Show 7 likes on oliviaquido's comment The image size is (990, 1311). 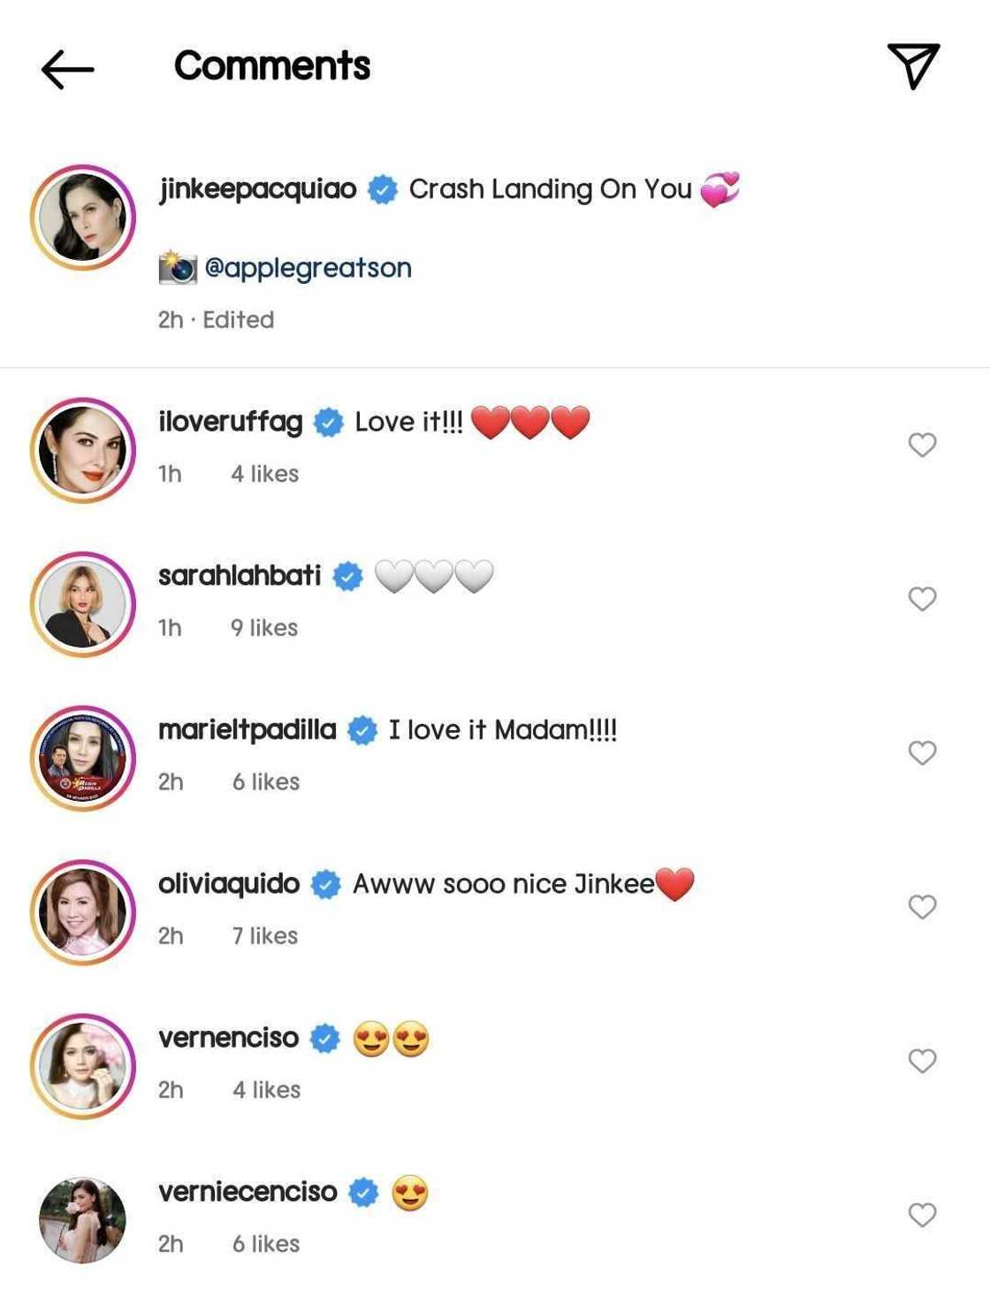pyautogui.click(x=265, y=935)
